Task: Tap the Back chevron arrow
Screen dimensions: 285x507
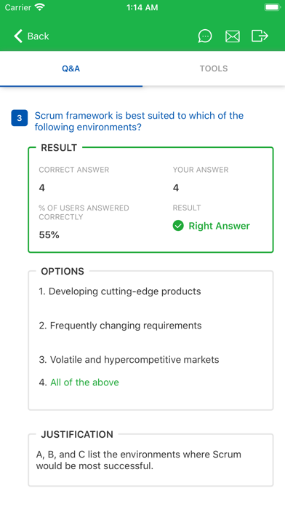Action: 18,36
